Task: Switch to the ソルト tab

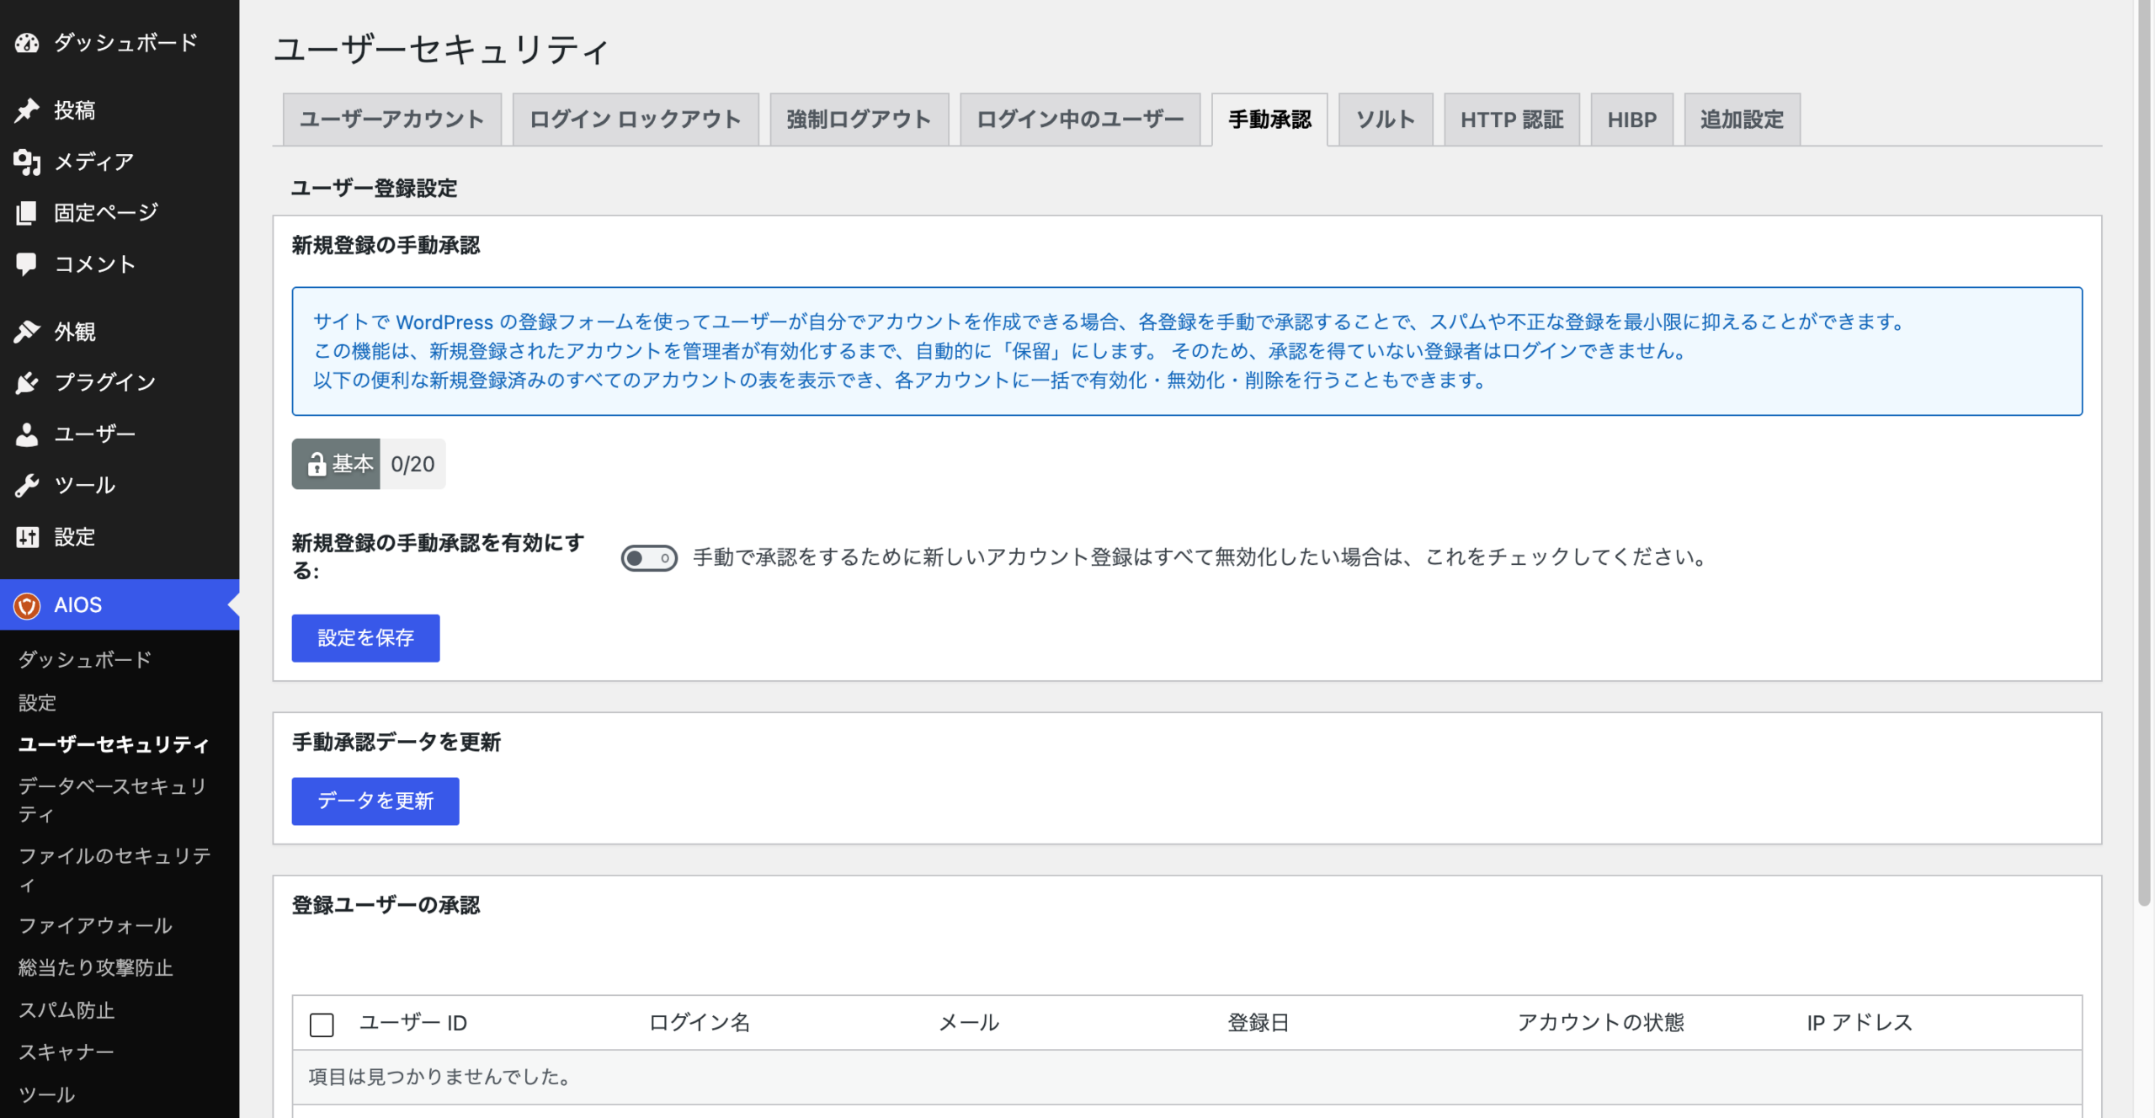Action: pos(1386,120)
